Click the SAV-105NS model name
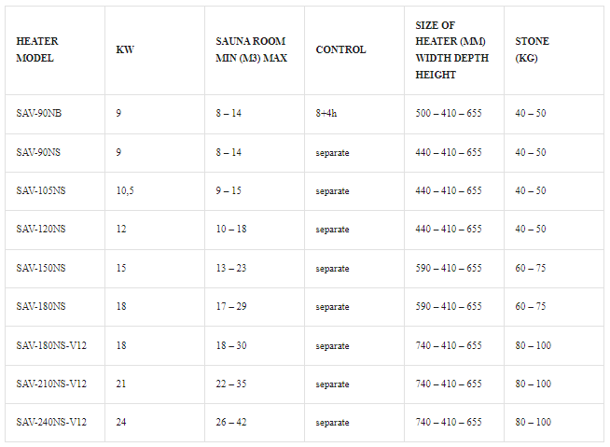Viewport: 610px width, 447px height. (41, 190)
